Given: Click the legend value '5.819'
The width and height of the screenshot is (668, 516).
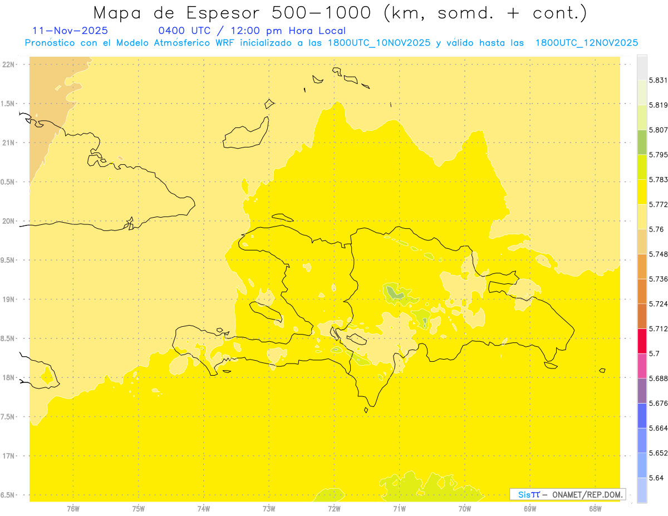Looking at the screenshot, I should point(659,105).
